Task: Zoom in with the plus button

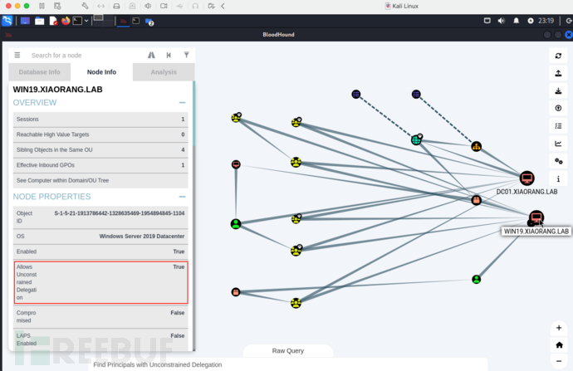Action: coord(559,328)
